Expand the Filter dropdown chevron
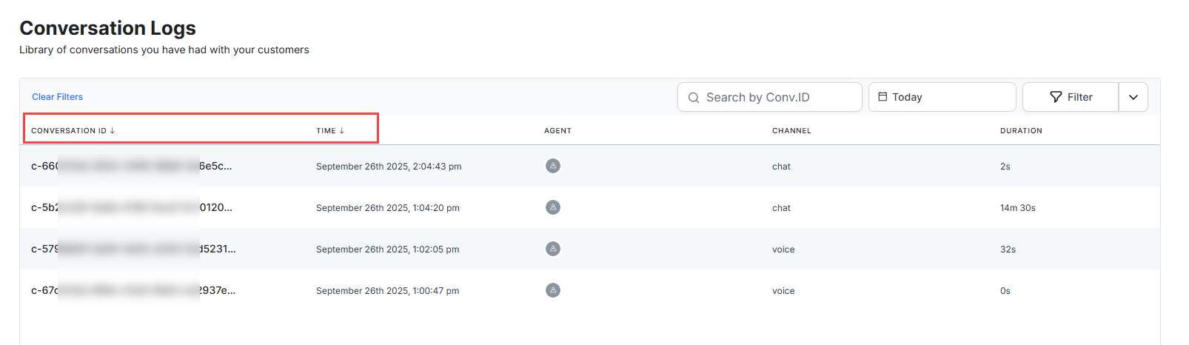 (1133, 97)
